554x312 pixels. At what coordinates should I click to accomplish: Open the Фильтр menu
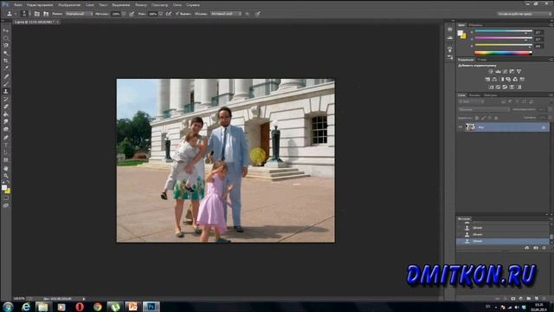click(141, 5)
